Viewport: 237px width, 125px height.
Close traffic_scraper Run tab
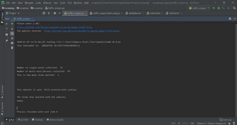coord(32,19)
